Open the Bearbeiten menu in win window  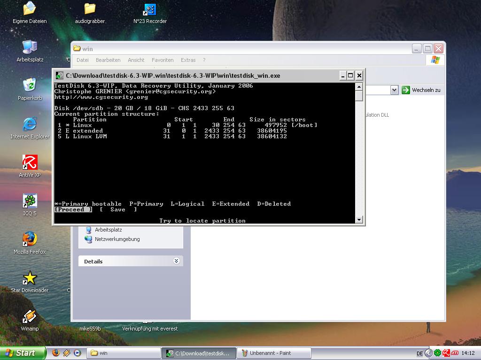click(x=108, y=60)
